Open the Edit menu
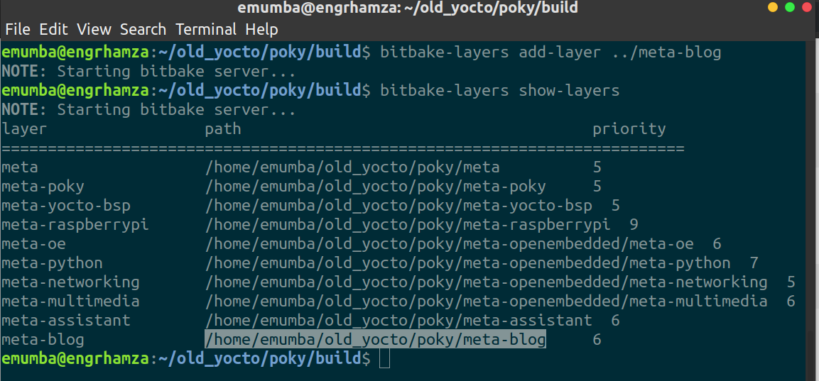Viewport: 819px width, 381px height. [x=54, y=28]
